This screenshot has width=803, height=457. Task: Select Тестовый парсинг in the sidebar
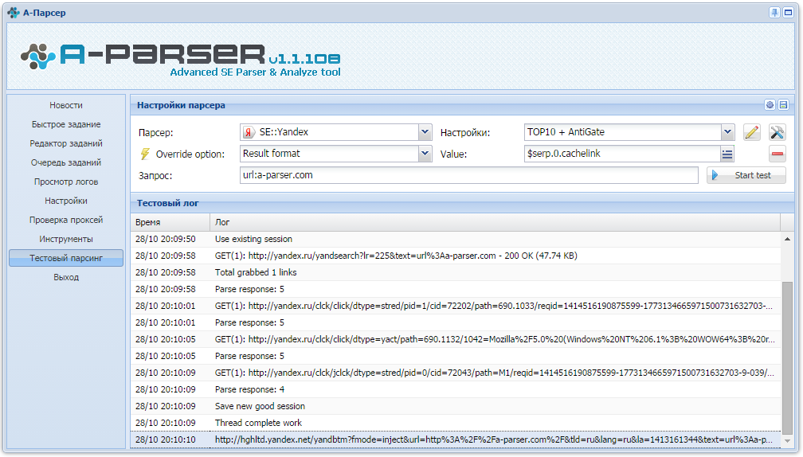point(66,258)
